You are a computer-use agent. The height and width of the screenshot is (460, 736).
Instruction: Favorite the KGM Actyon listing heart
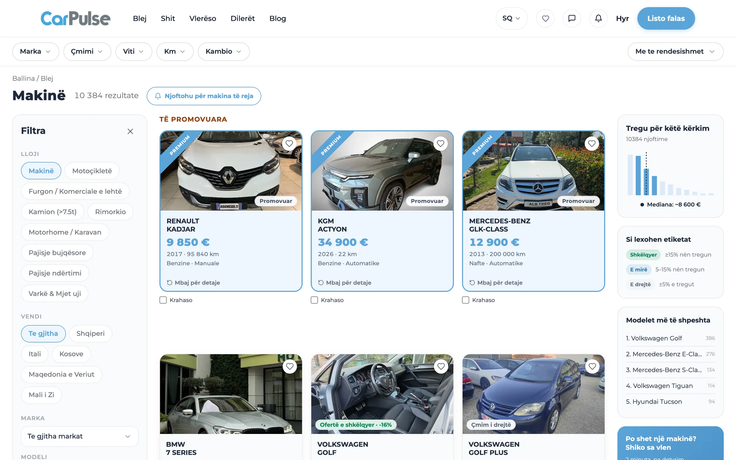[x=440, y=144]
